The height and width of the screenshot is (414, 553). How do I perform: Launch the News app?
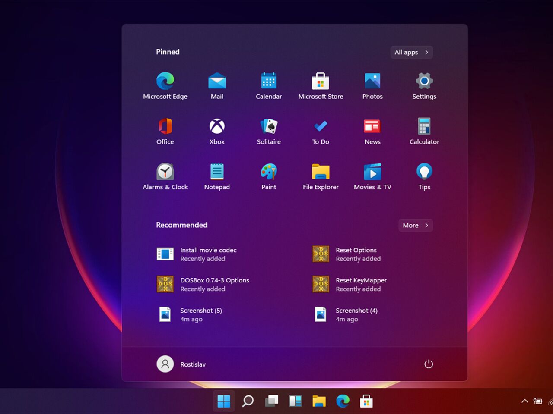pyautogui.click(x=372, y=132)
